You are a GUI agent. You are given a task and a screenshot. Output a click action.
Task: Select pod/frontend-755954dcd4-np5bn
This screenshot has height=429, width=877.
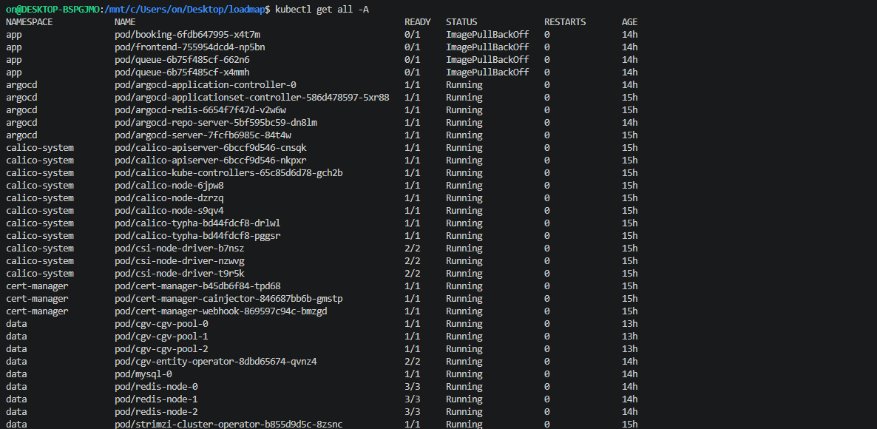pyautogui.click(x=189, y=47)
